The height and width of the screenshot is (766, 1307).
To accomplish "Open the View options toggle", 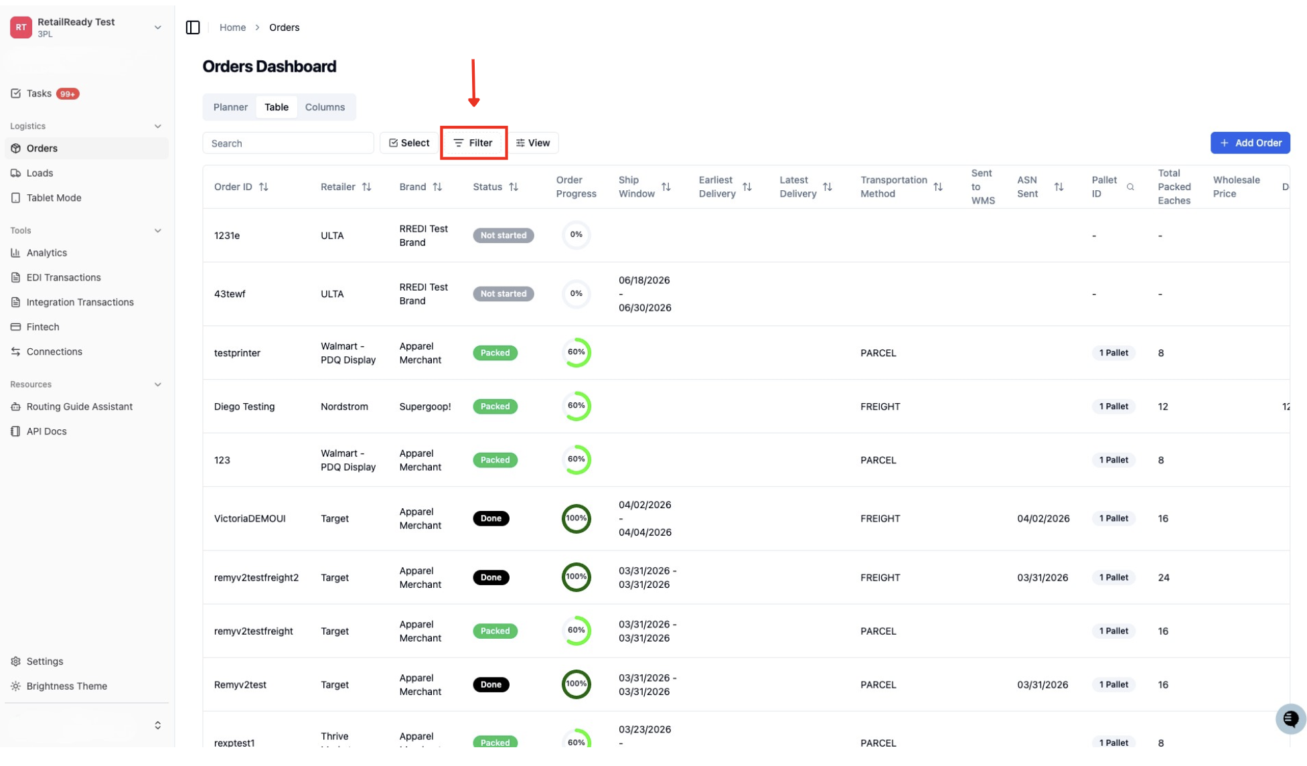I will pos(533,143).
